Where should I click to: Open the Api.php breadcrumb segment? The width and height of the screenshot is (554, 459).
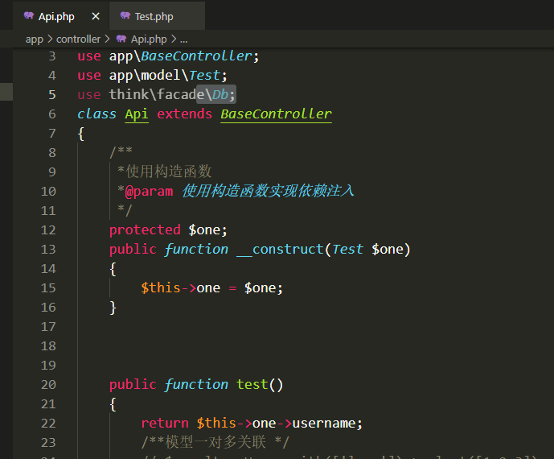(149, 39)
